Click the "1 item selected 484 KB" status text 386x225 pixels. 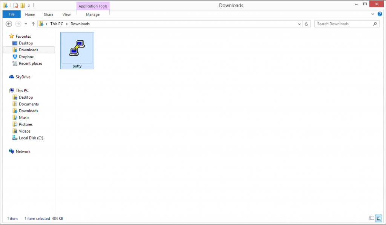point(44,218)
